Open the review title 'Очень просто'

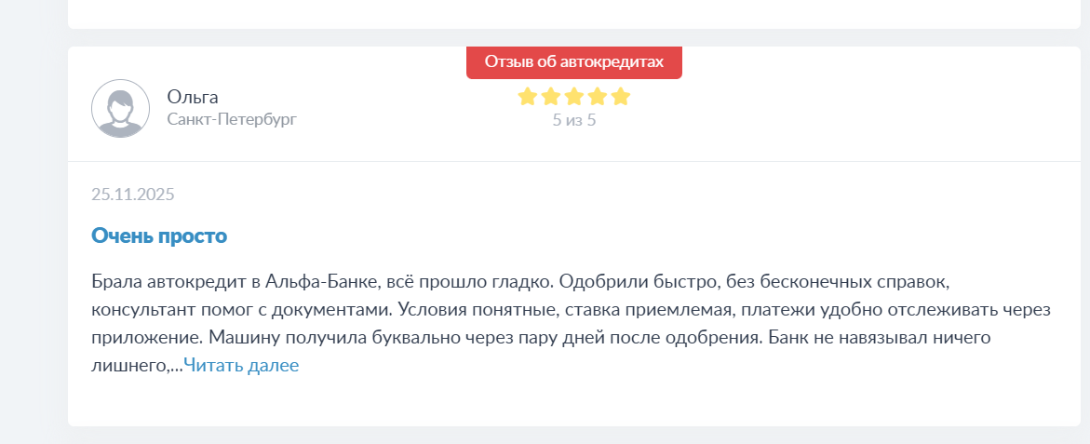pos(159,235)
